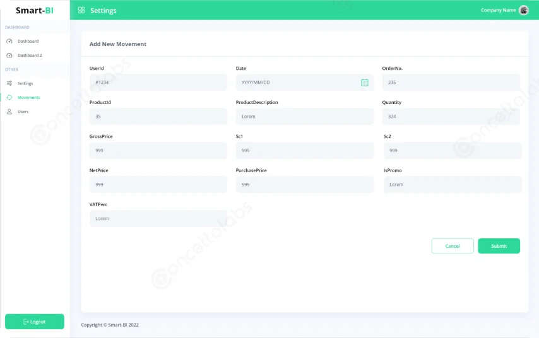
Task: Click the OTHER section label in sidebar
Action: tap(11, 69)
